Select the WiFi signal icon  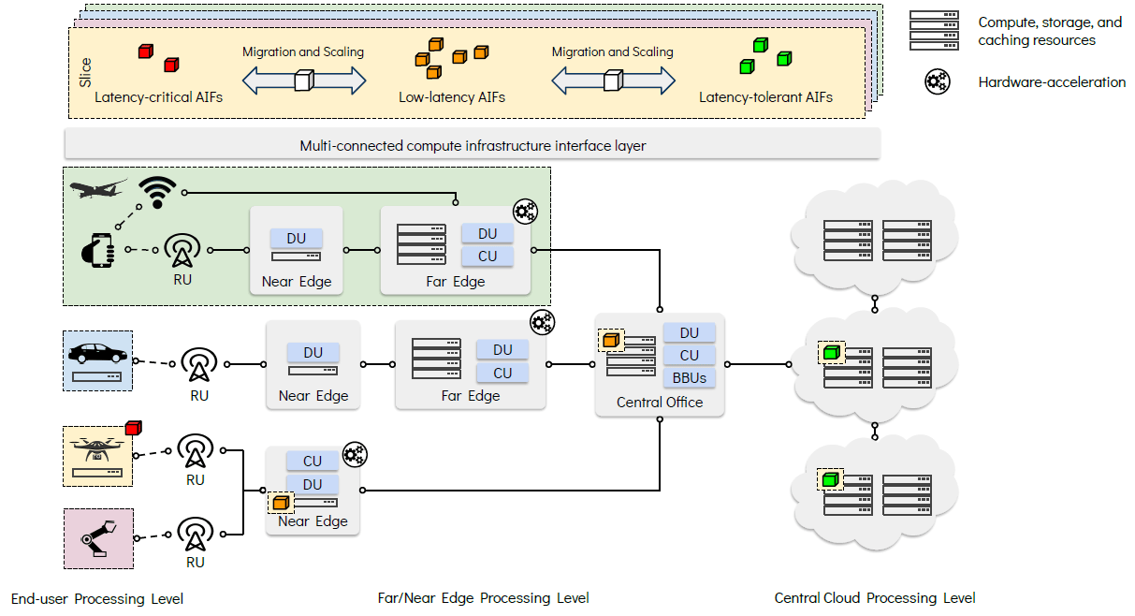[156, 193]
